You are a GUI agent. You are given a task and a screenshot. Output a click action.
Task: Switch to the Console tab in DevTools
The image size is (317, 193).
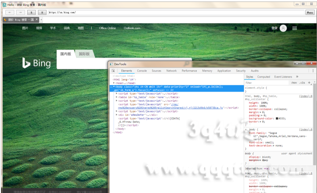pos(142,71)
